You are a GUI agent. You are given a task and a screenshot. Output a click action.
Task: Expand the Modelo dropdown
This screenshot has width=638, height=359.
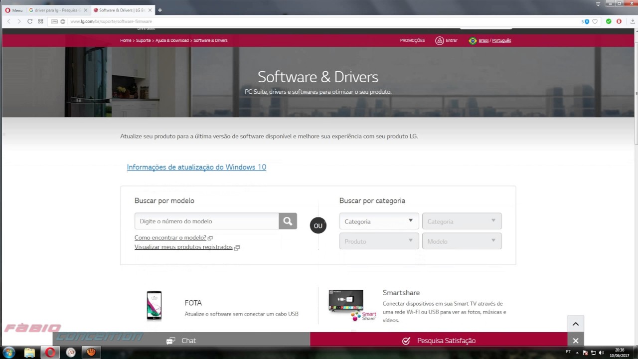462,241
